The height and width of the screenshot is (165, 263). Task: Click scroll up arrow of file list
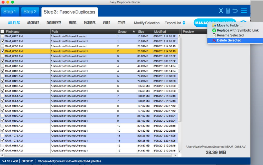[x=180, y=36]
